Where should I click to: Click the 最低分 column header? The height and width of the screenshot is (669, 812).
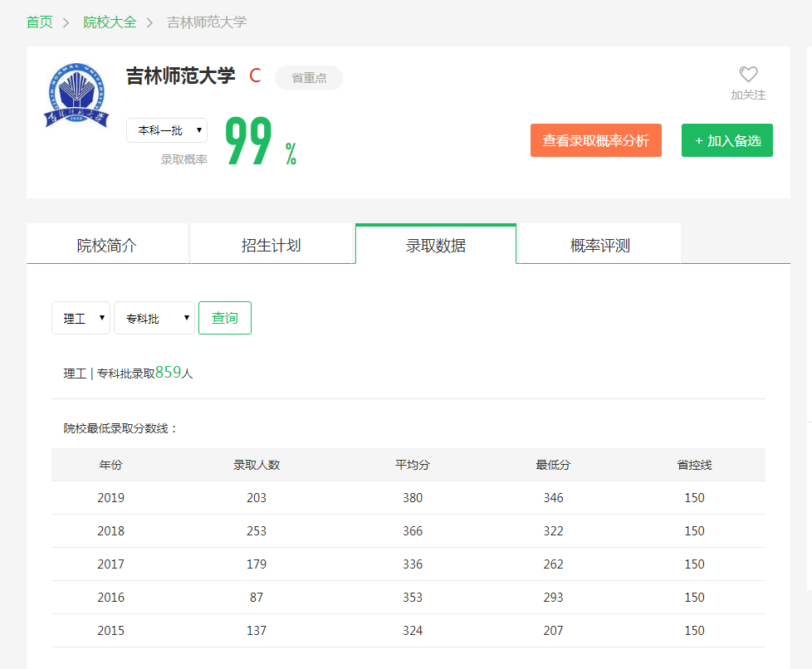[553, 465]
